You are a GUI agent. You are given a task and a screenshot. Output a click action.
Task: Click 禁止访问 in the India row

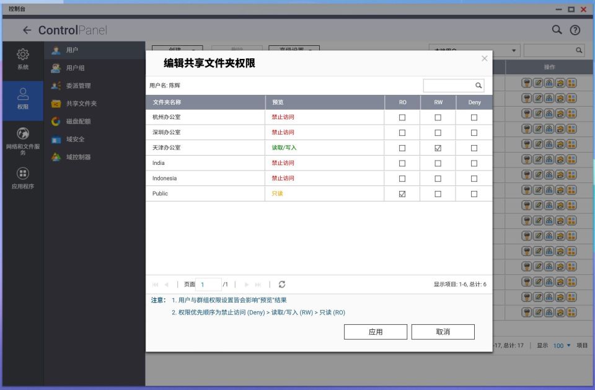click(283, 163)
